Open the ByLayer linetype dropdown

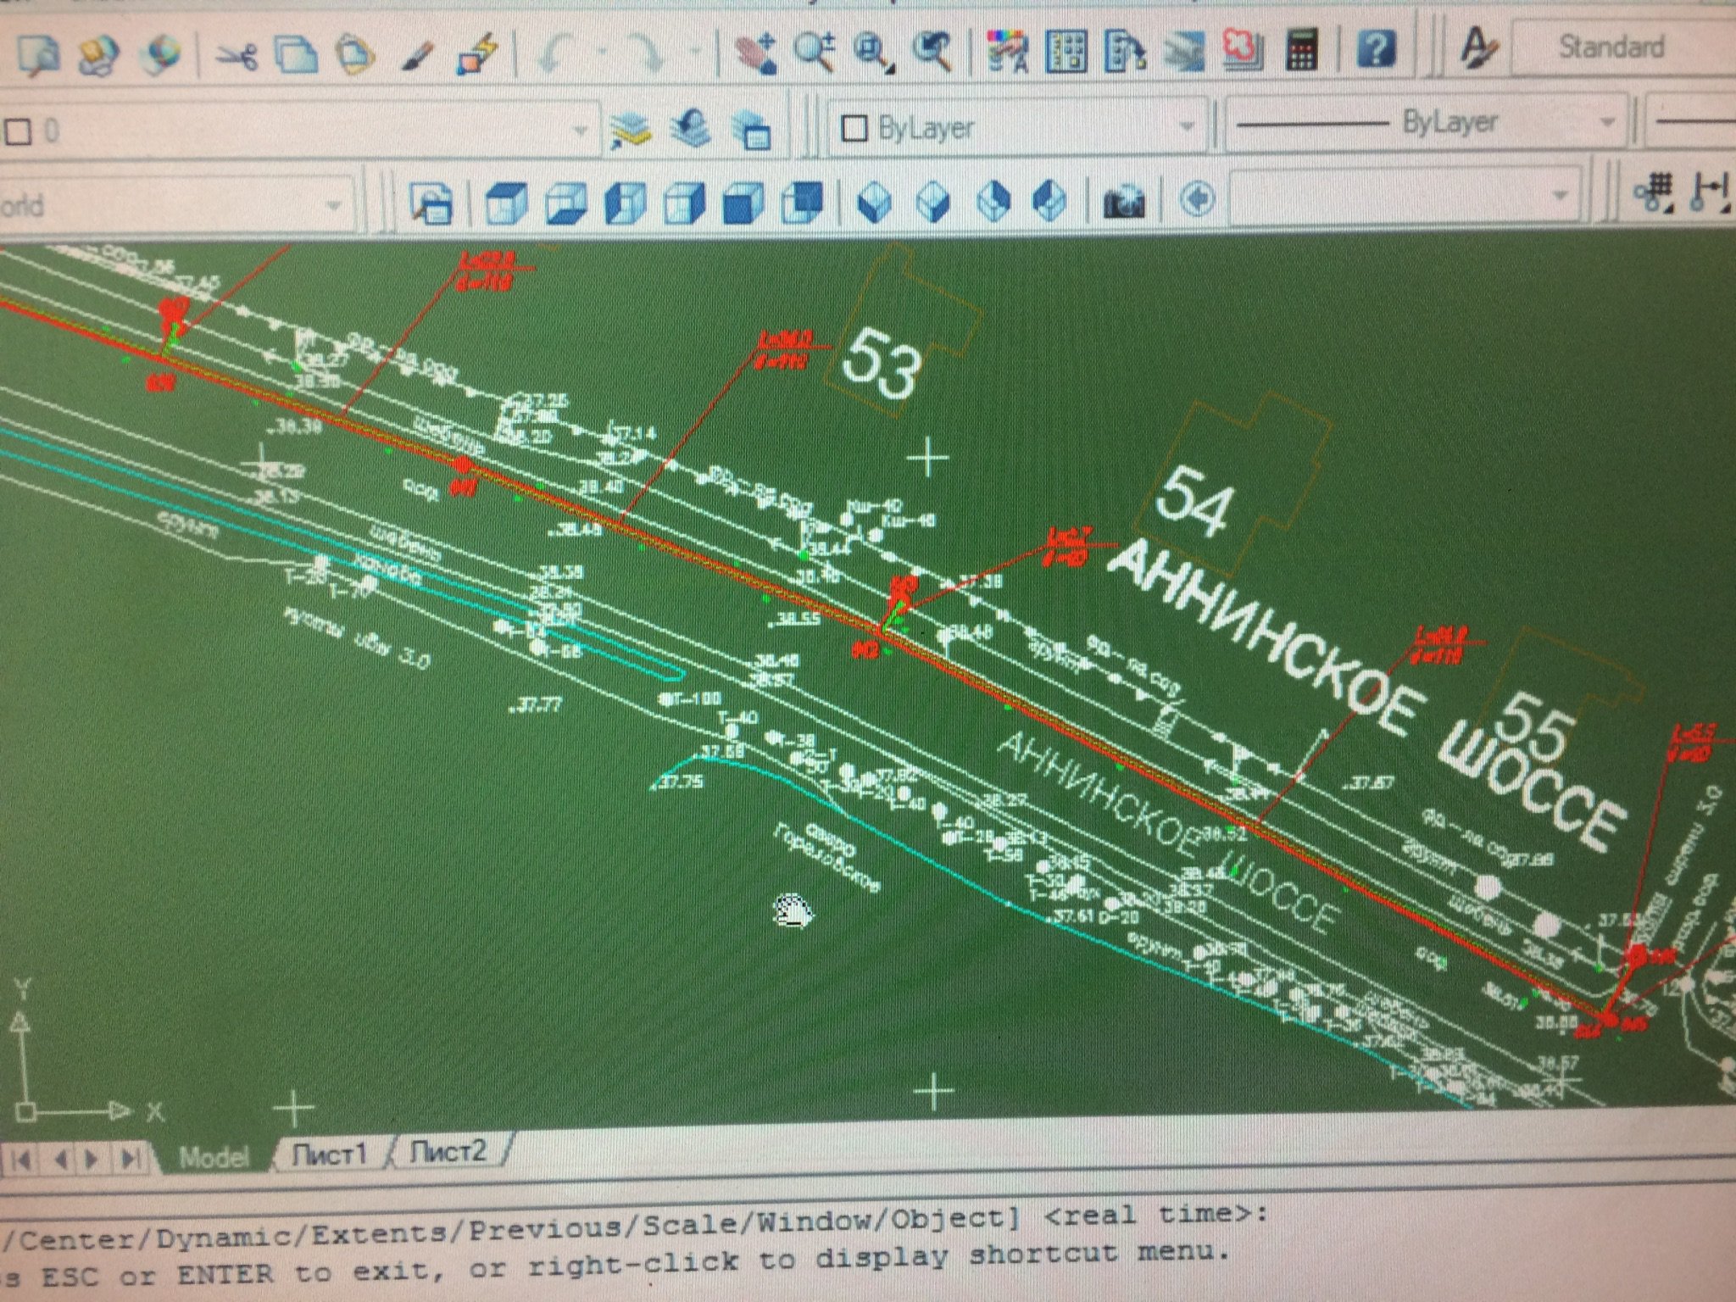coord(1605,123)
